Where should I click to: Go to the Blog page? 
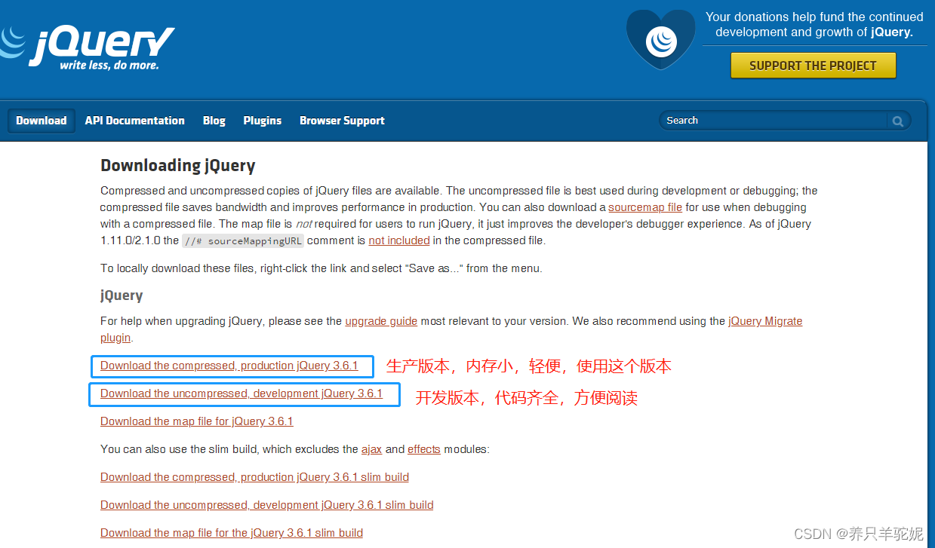click(214, 121)
